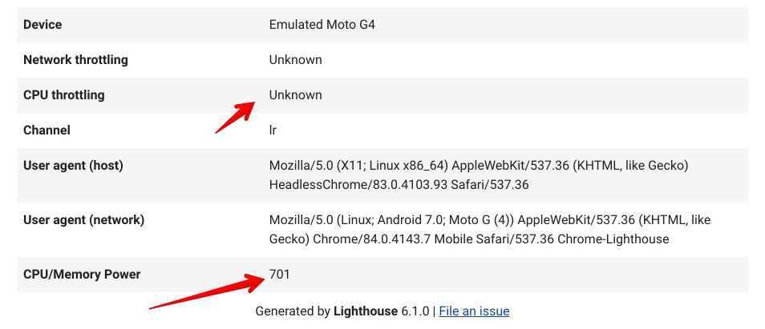Select the 701 benchmark value
The height and width of the screenshot is (329, 765).
click(x=280, y=274)
